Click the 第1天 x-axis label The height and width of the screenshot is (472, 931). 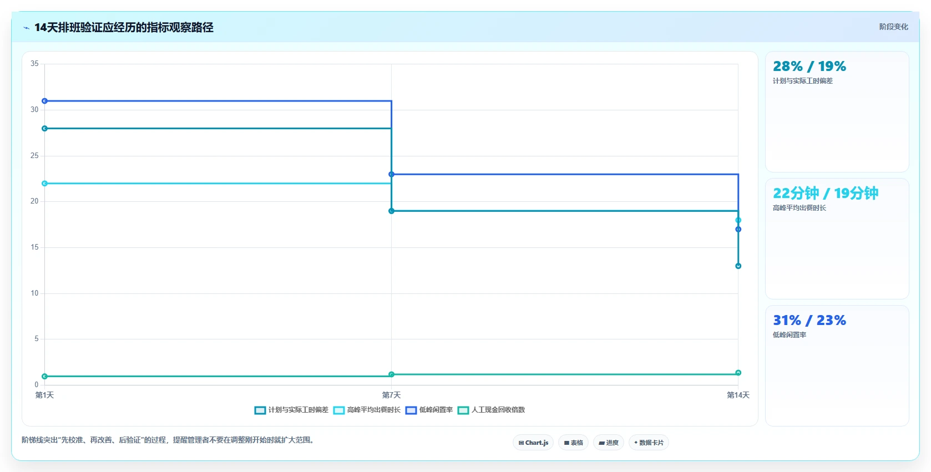[45, 395]
